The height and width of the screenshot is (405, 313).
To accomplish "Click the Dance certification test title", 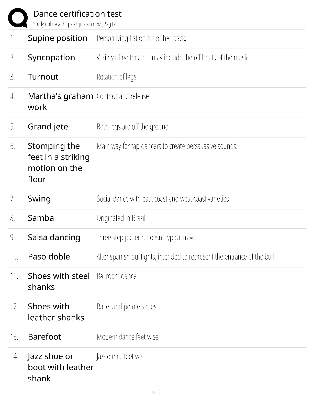I will pyautogui.click(x=77, y=14).
